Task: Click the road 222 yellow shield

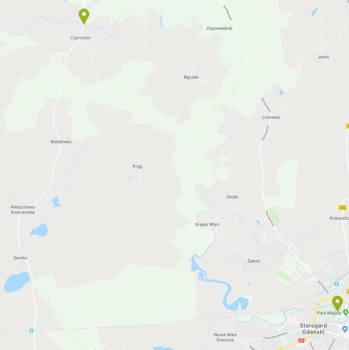Action: coord(342,208)
